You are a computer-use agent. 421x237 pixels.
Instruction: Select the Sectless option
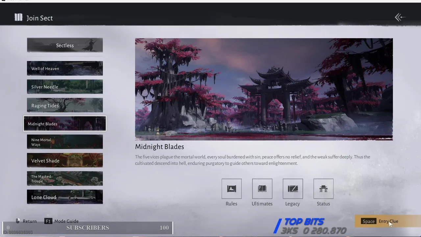coord(65,45)
